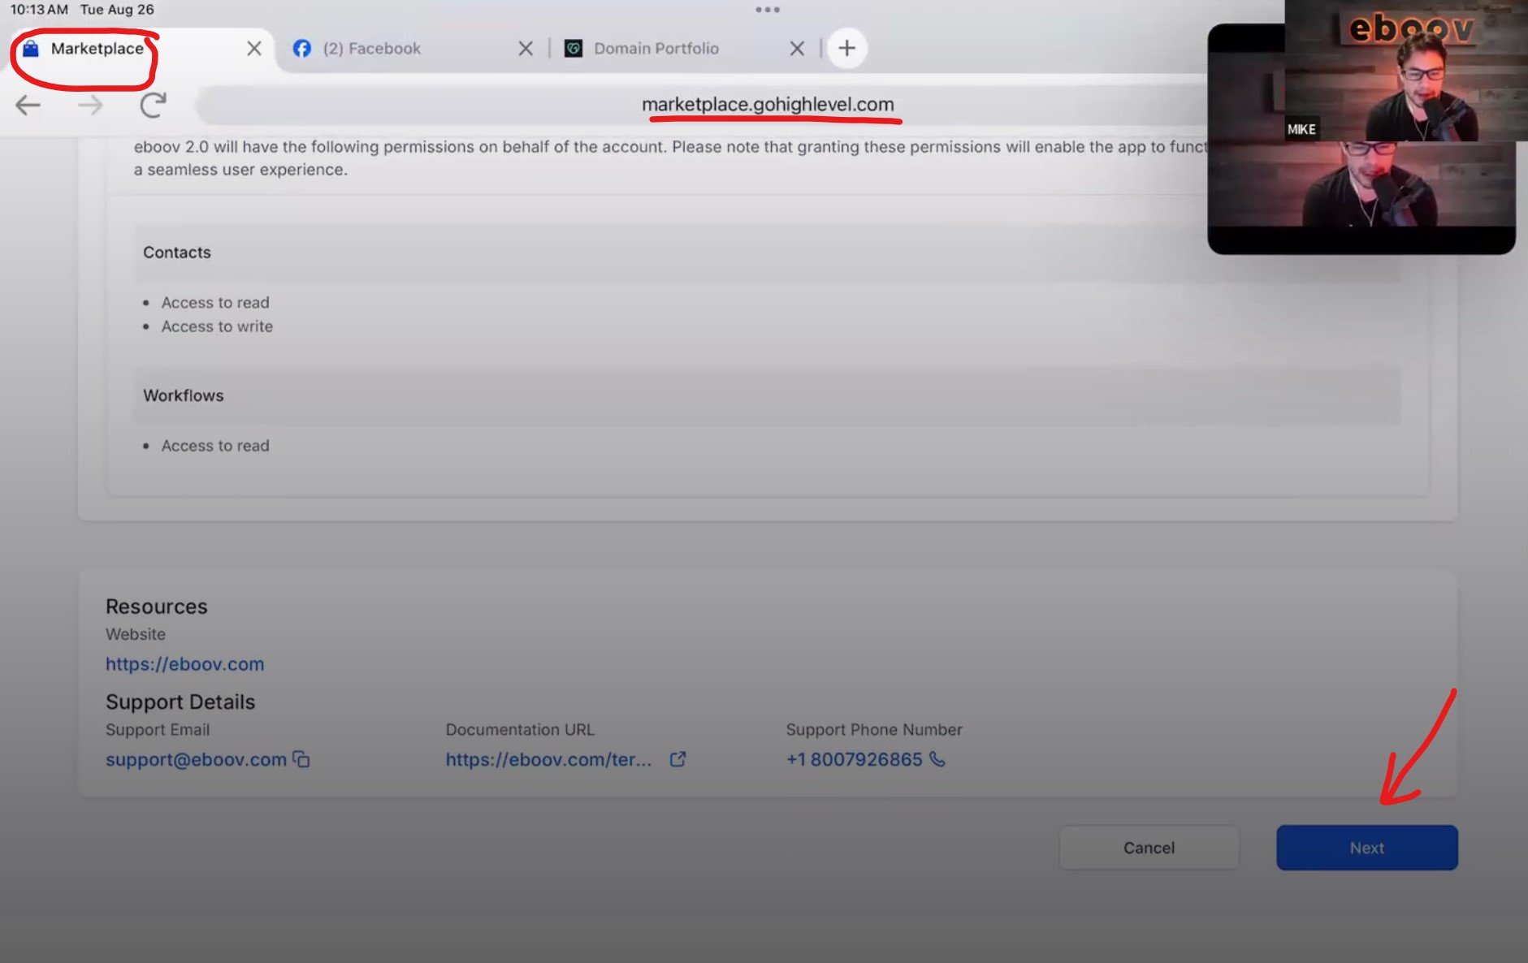Image resolution: width=1528 pixels, height=963 pixels.
Task: Click the Tue Aug 26 date
Action: pos(117,10)
